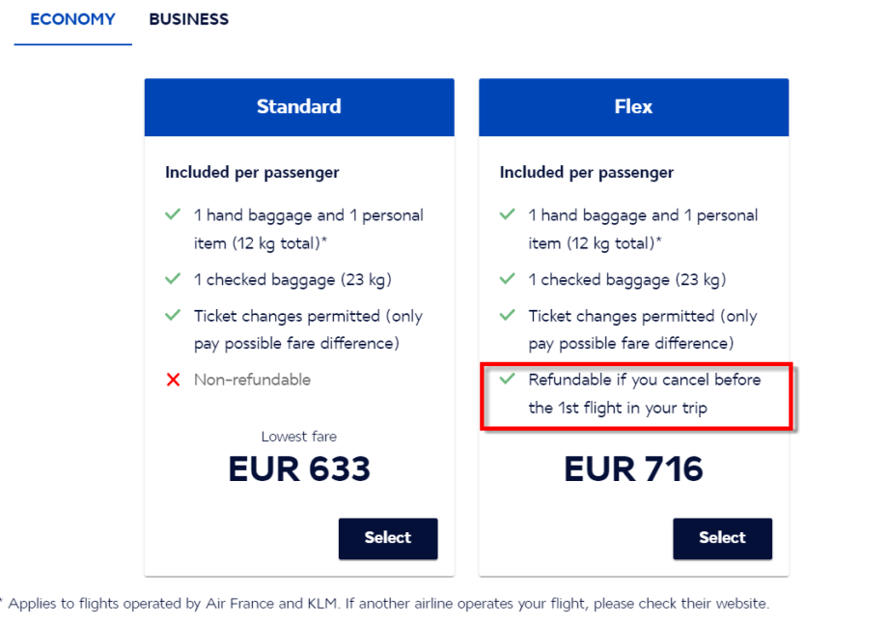Click the Non-refundable text in Standard
The height and width of the screenshot is (624, 888).
coord(252,380)
